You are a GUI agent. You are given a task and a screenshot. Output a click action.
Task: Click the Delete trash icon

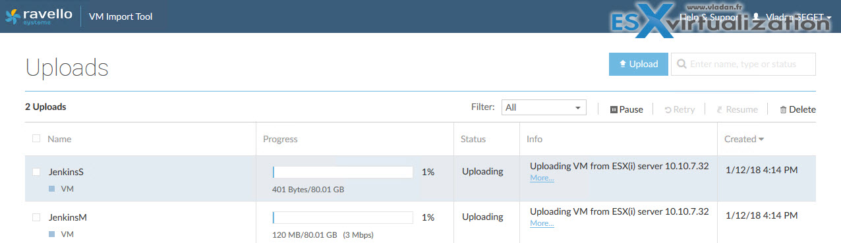tap(783, 110)
